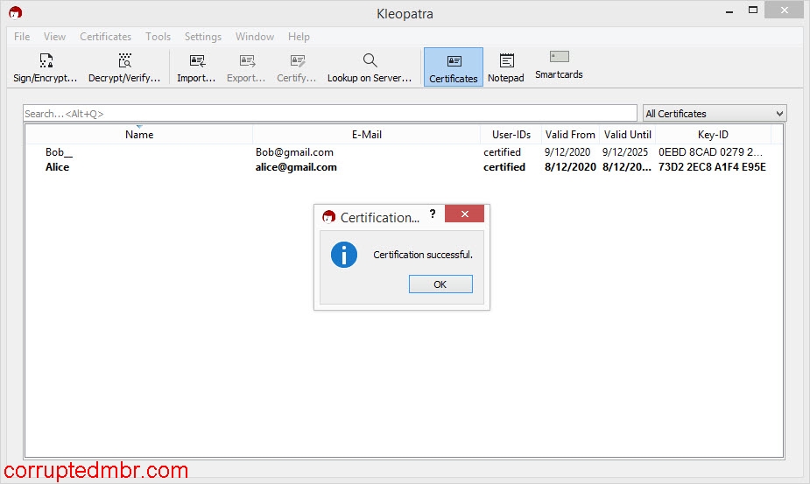Image resolution: width=810 pixels, height=484 pixels.
Task: Expand the All Certificates filter dropdown
Action: tap(715, 114)
